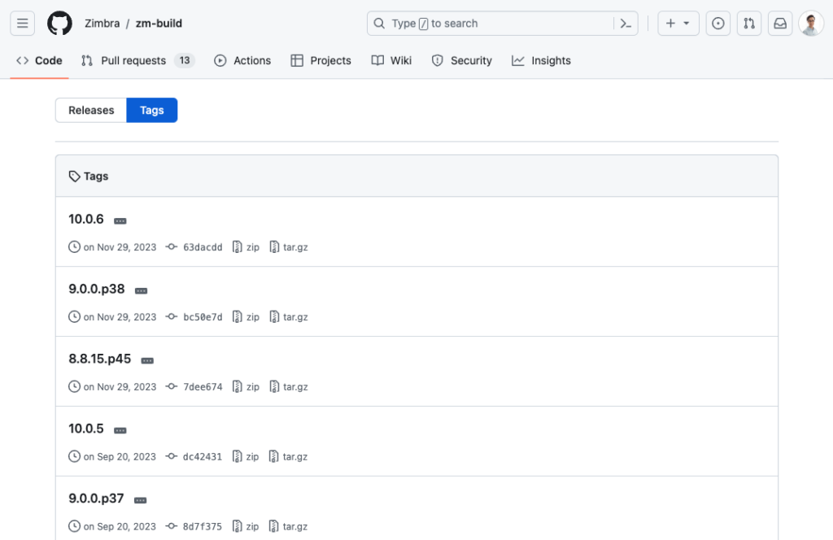The width and height of the screenshot is (833, 540).
Task: Select the Releases toggle button
Action: click(x=91, y=110)
